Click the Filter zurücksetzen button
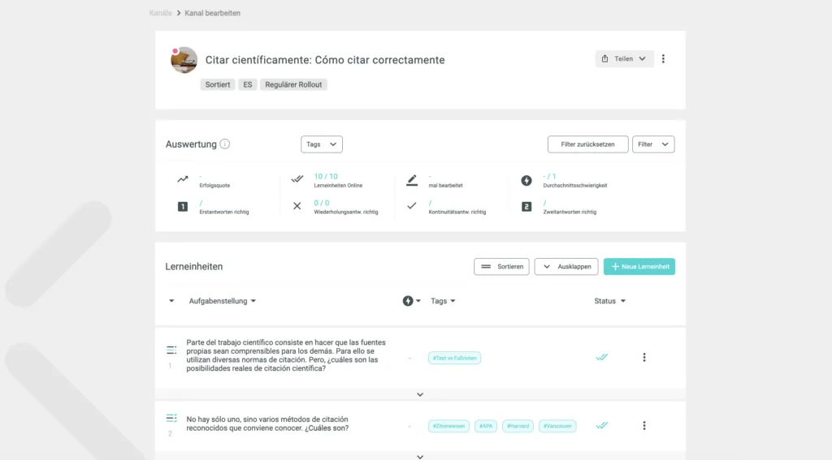The height and width of the screenshot is (460, 832). point(588,144)
